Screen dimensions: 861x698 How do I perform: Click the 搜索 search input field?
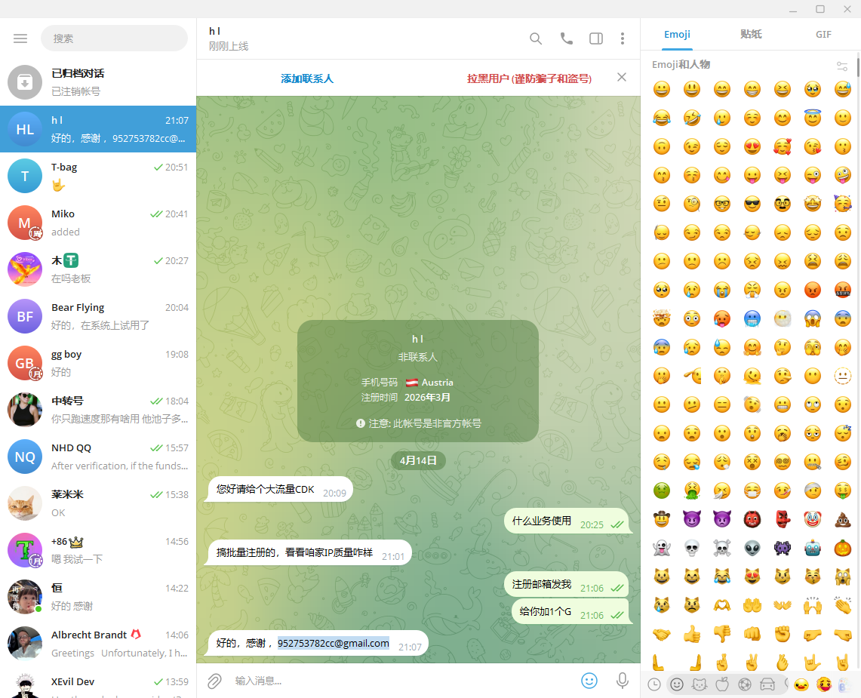click(114, 38)
